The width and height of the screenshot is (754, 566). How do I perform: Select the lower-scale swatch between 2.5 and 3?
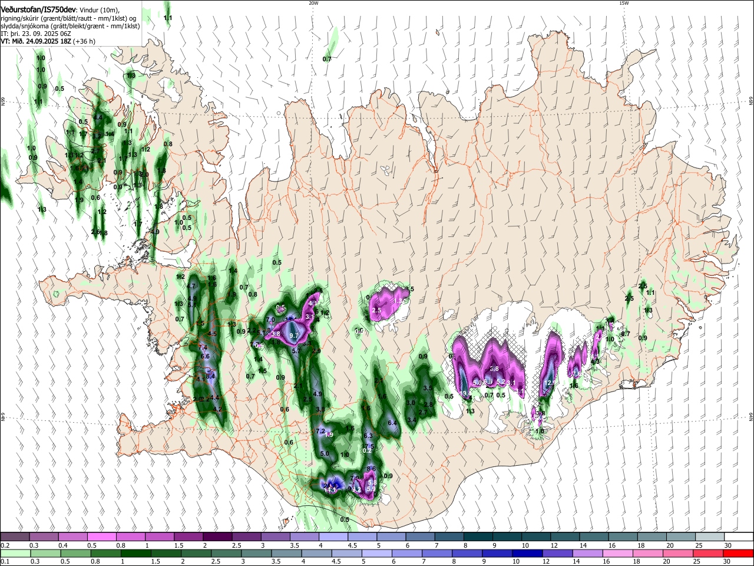click(x=226, y=553)
